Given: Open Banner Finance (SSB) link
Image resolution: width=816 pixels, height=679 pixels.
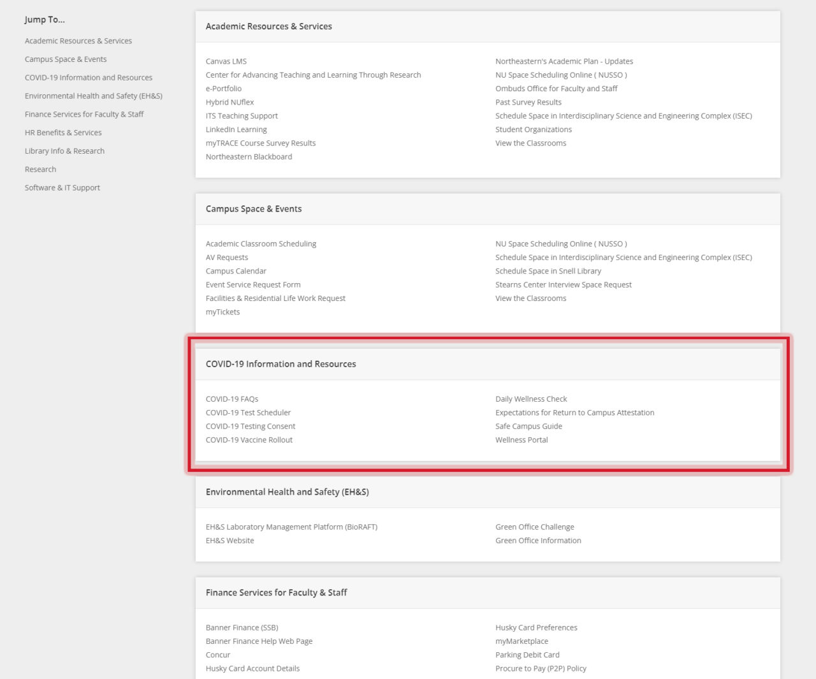Looking at the screenshot, I should 242,628.
